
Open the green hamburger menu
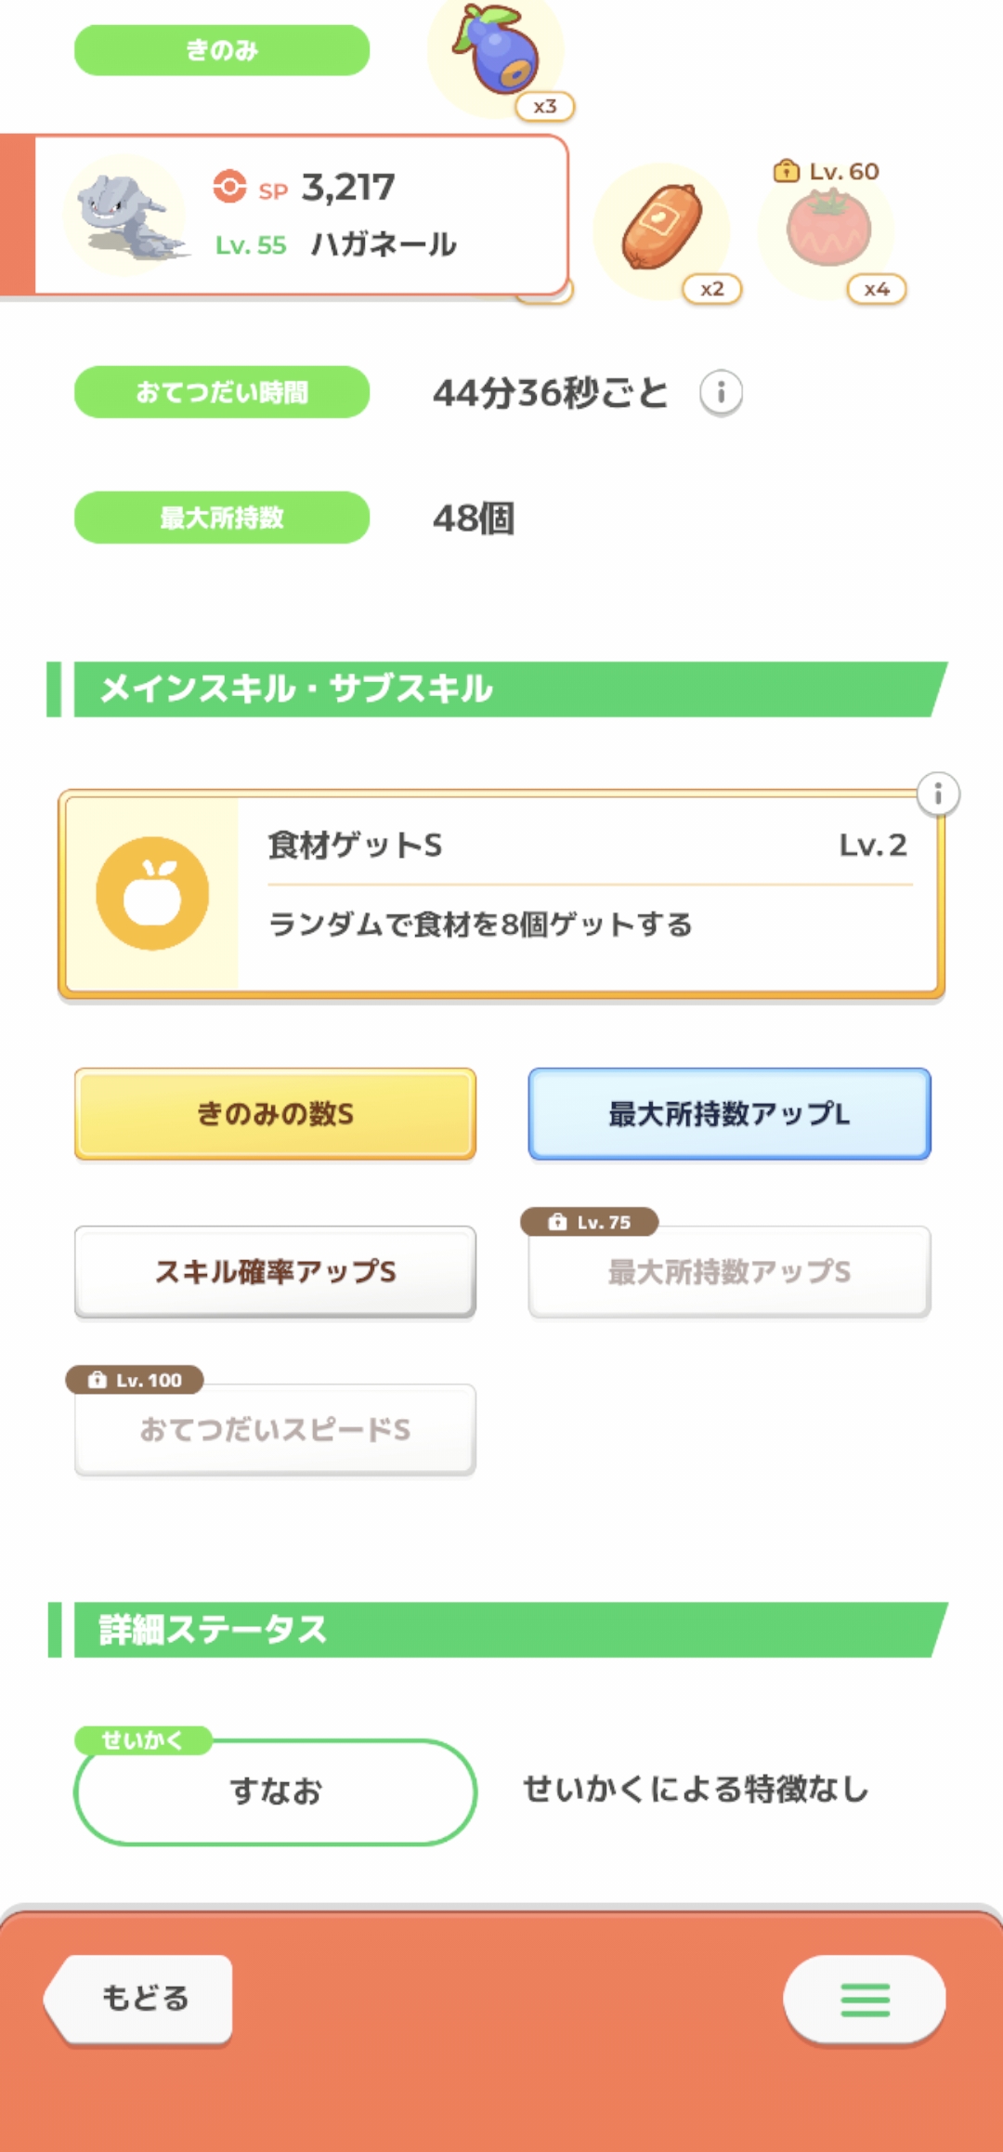coord(865,2000)
